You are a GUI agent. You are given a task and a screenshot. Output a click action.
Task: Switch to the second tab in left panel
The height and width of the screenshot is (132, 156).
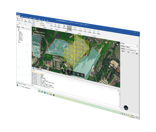click(22, 28)
